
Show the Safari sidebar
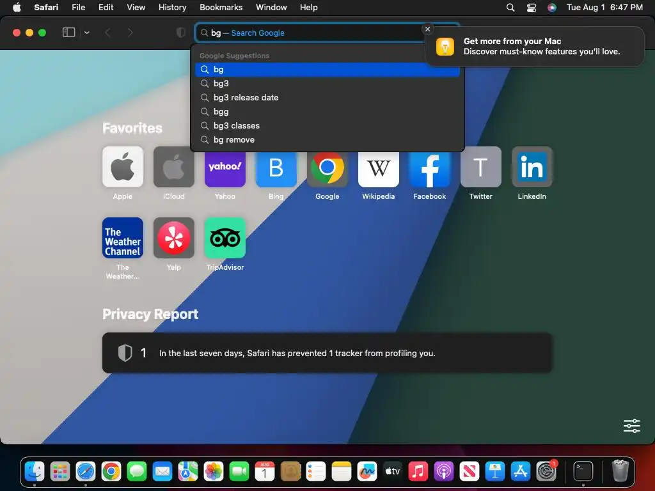click(68, 33)
